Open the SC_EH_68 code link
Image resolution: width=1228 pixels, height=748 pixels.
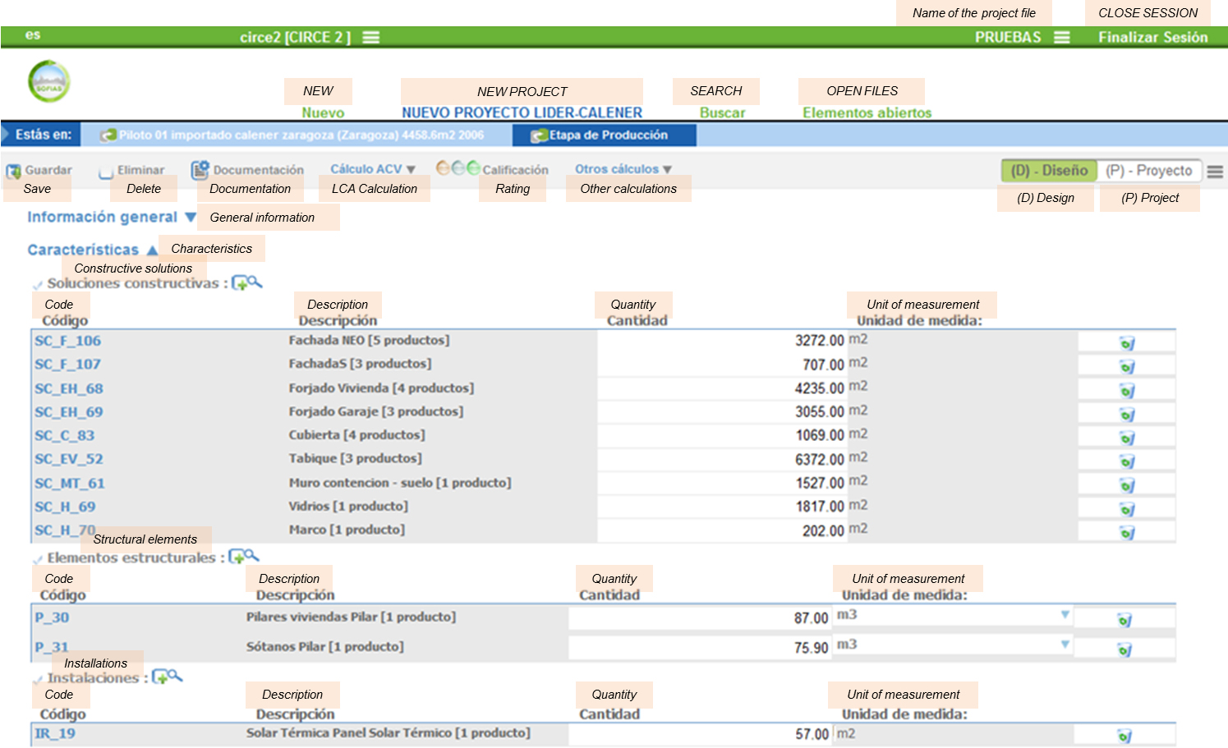(x=69, y=388)
